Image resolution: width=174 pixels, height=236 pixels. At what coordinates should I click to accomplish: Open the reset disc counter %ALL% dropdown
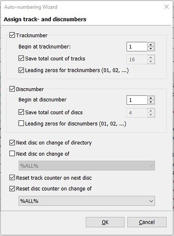pyautogui.click(x=87, y=201)
